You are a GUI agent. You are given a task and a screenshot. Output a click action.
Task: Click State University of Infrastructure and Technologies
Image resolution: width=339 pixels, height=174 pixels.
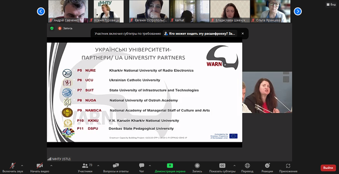click(154, 90)
